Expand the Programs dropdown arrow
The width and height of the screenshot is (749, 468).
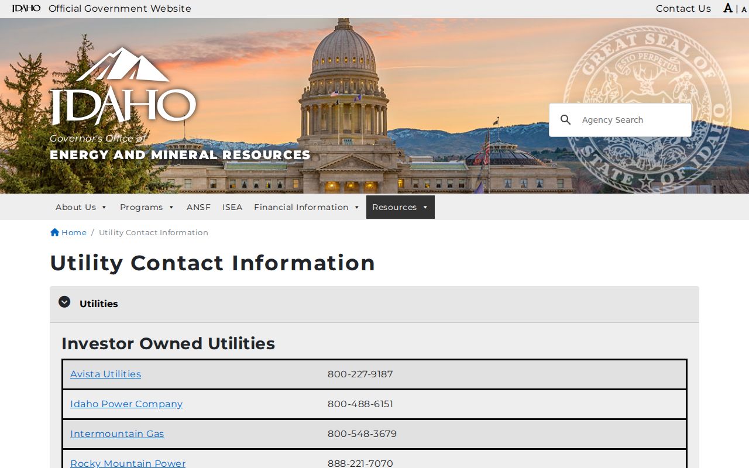(x=171, y=208)
